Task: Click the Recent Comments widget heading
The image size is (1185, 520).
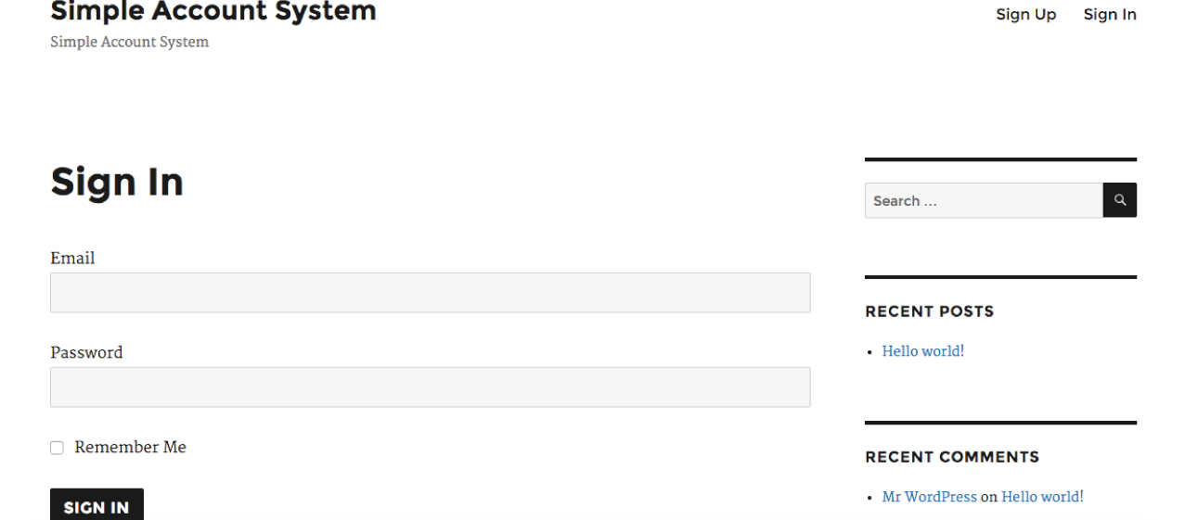Action: (951, 457)
